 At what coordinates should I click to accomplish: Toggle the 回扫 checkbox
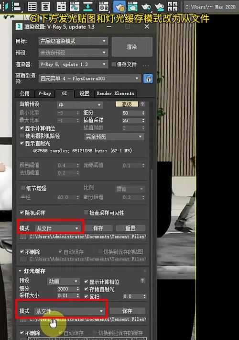86,296
